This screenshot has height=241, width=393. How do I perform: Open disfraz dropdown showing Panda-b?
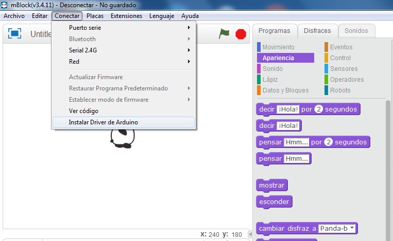tap(337, 228)
